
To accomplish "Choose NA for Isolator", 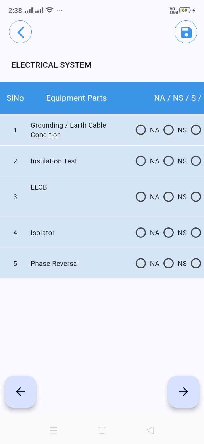I will tap(141, 233).
